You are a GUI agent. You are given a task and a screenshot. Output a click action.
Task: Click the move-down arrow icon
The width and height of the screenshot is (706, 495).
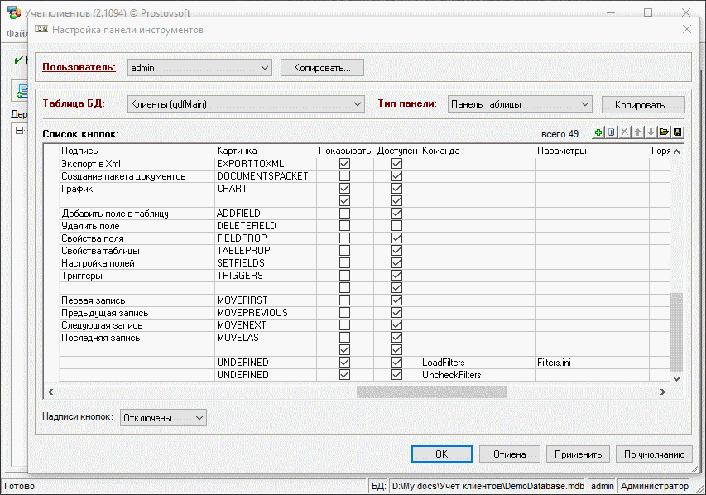click(651, 133)
